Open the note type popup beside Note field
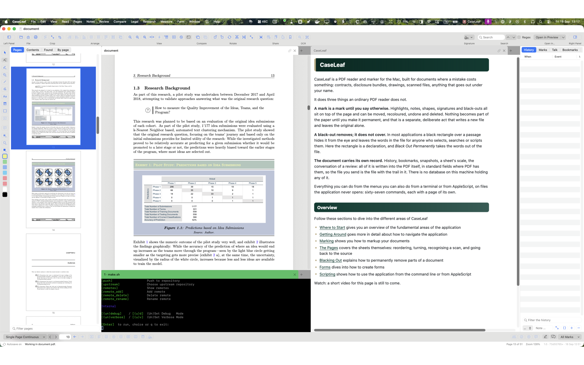Image resolution: width=584 pixels, height=365 pixels. (x=527, y=328)
